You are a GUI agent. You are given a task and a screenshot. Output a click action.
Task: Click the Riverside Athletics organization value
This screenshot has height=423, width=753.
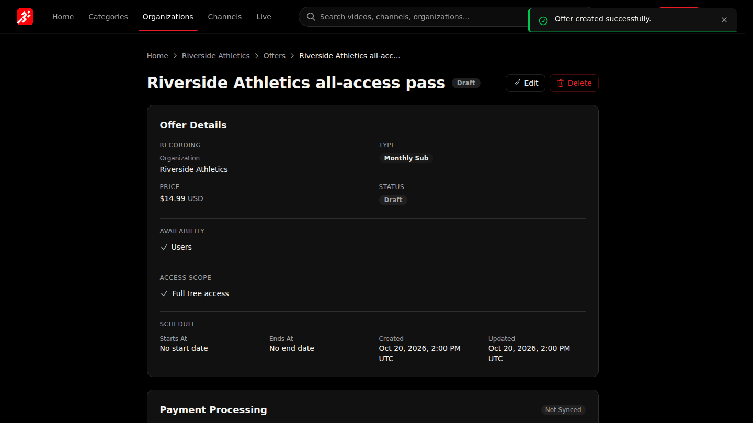pyautogui.click(x=194, y=169)
